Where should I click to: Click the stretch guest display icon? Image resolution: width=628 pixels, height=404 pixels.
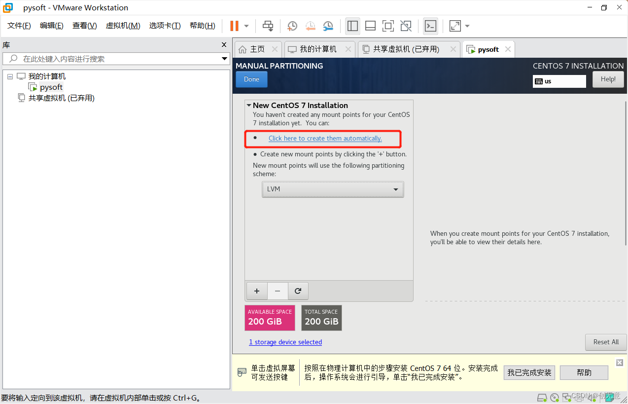click(455, 26)
